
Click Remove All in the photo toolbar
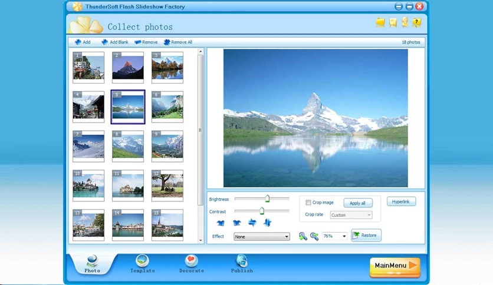pos(178,42)
